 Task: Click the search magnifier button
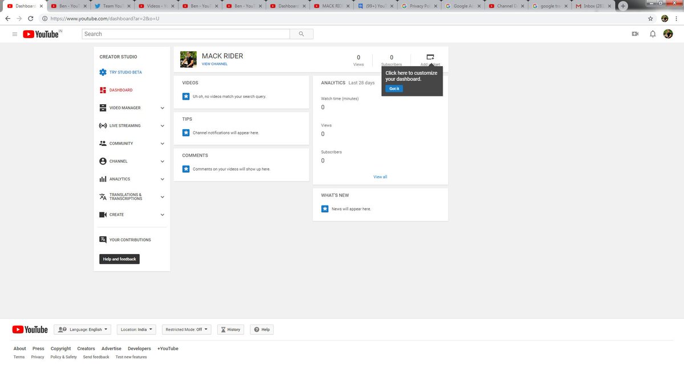(x=302, y=34)
